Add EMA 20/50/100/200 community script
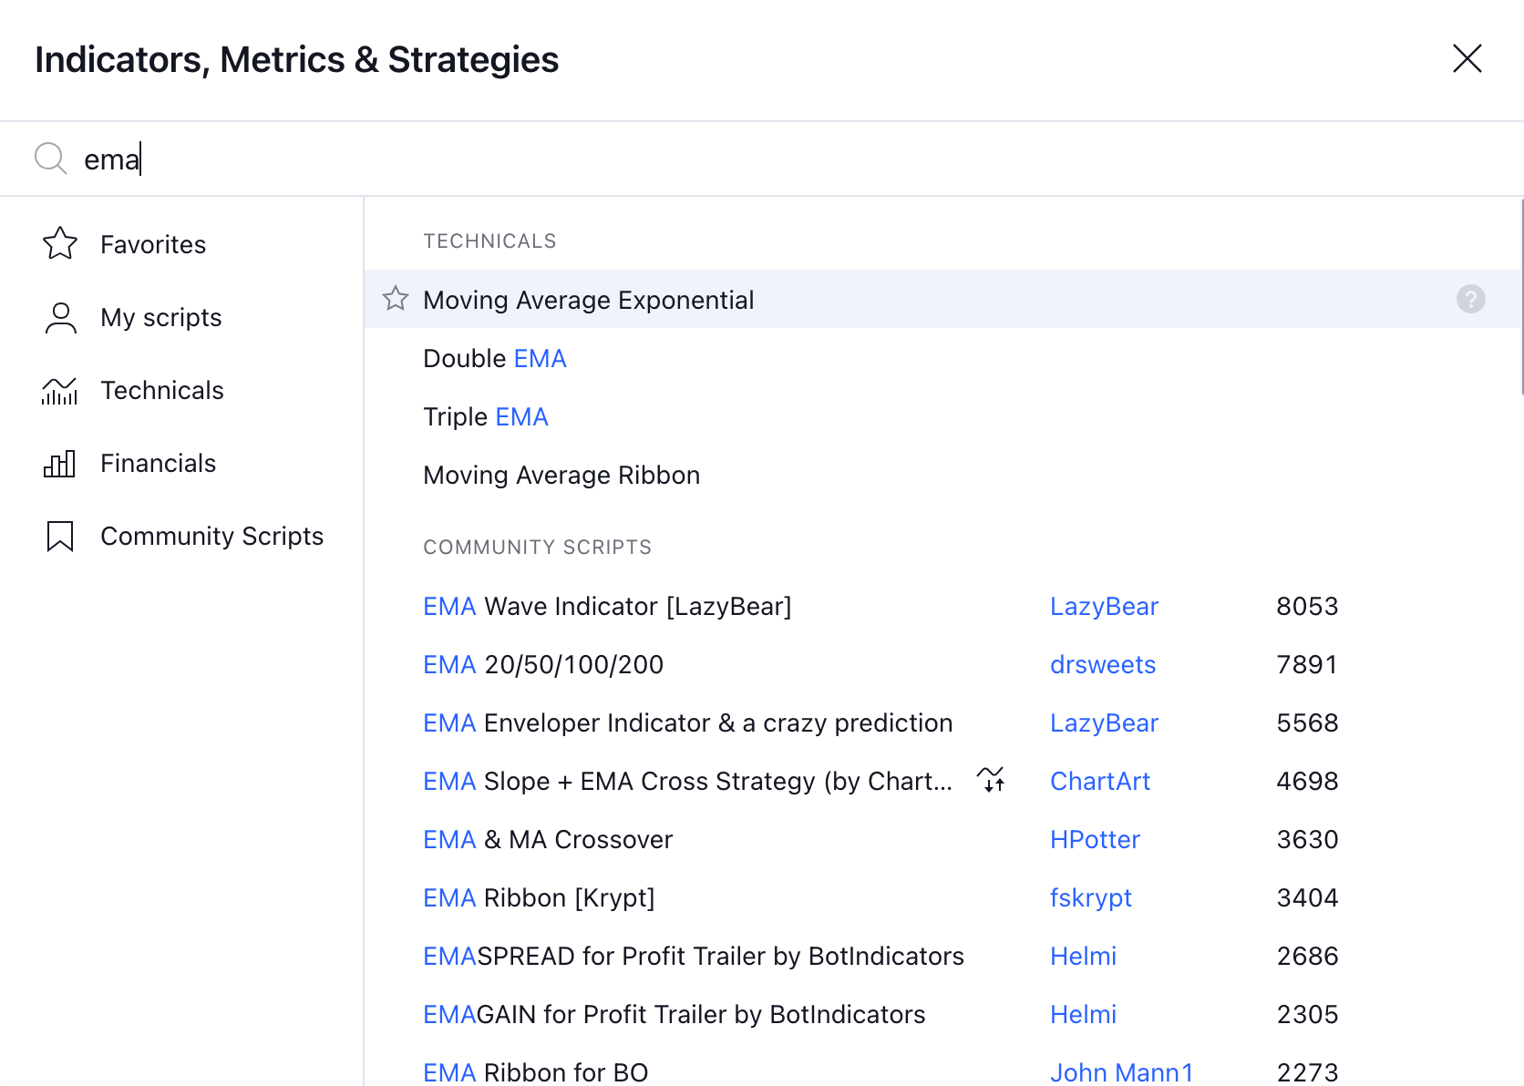This screenshot has height=1086, width=1524. point(543,664)
